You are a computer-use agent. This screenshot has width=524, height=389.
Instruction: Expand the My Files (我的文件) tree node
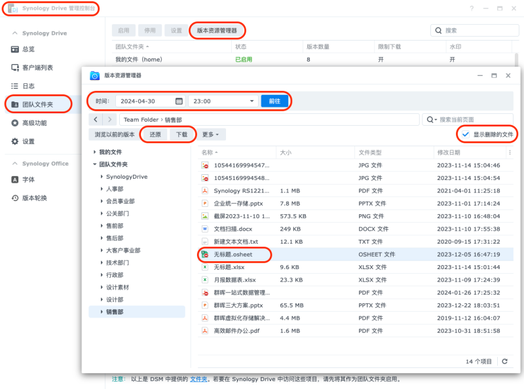pyautogui.click(x=94, y=152)
